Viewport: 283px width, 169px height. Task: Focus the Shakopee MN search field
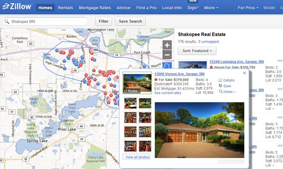pos(45,21)
